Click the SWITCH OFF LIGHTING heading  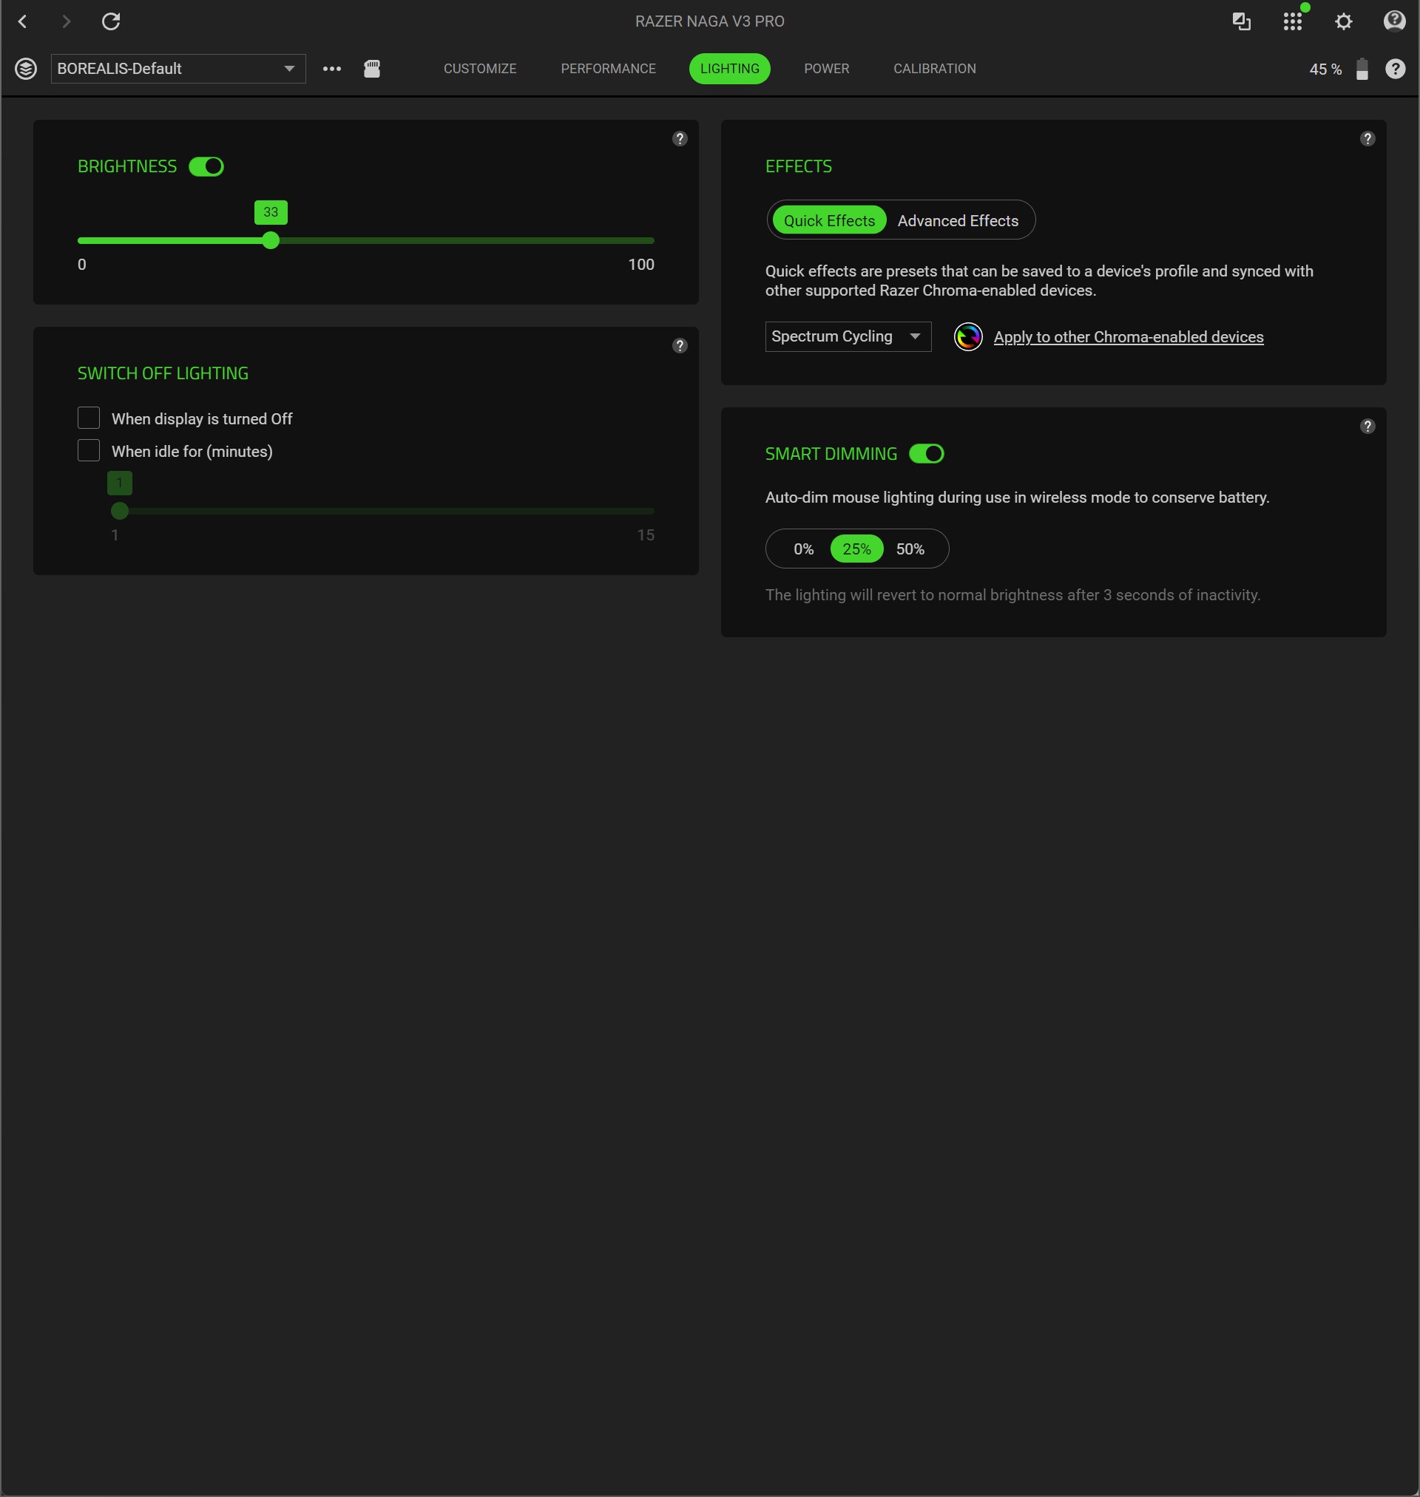point(163,373)
